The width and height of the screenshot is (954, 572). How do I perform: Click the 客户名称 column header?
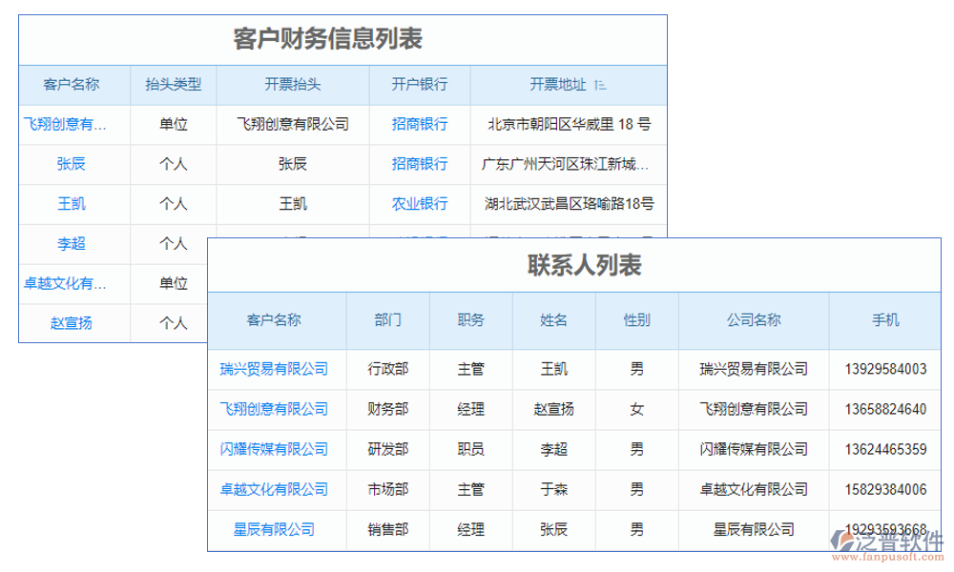(74, 85)
